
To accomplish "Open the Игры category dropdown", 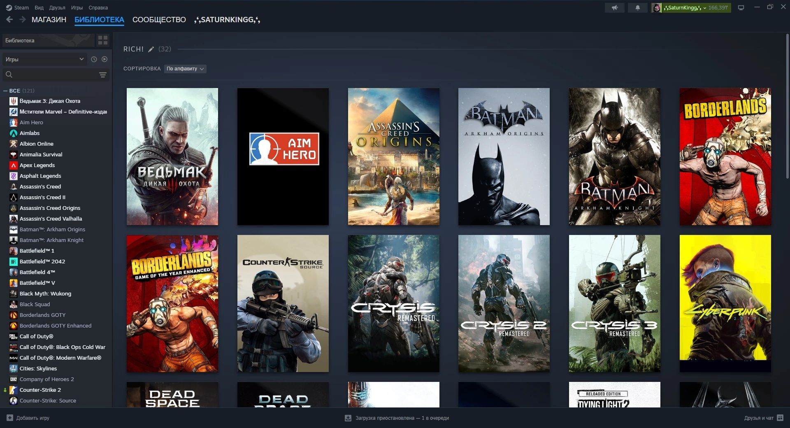I will click(x=44, y=59).
